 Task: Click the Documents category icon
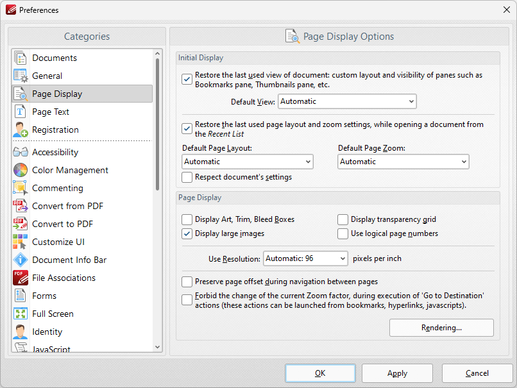tap(21, 58)
